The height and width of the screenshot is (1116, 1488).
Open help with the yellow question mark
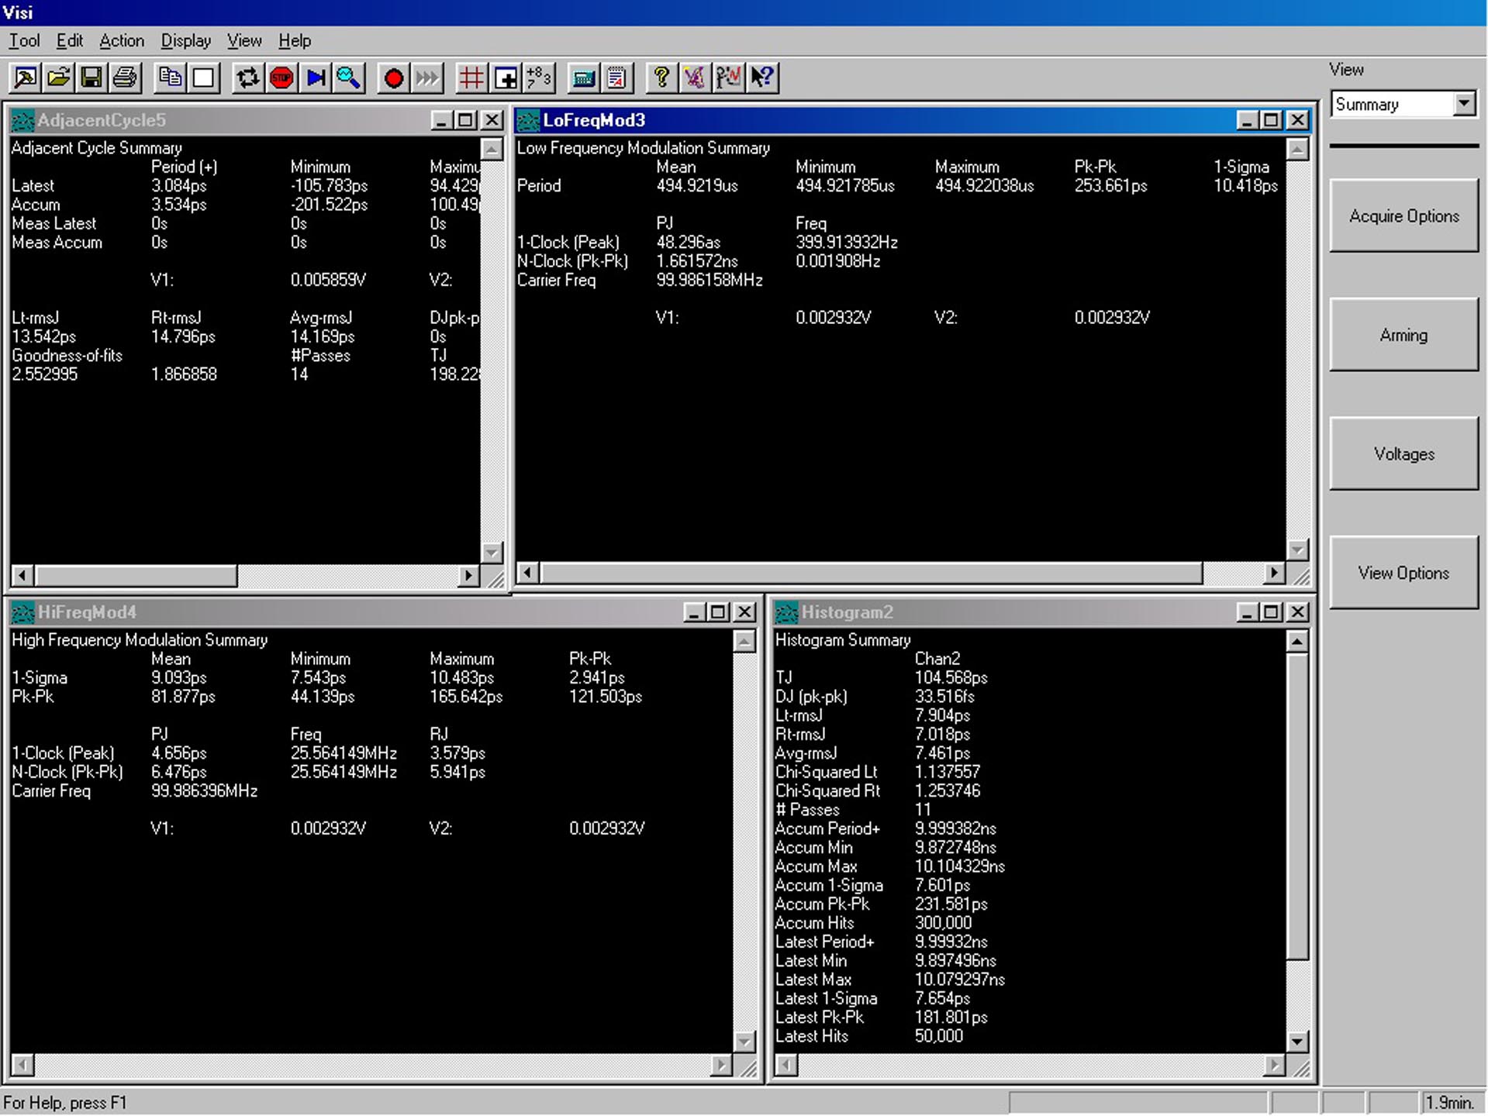661,77
